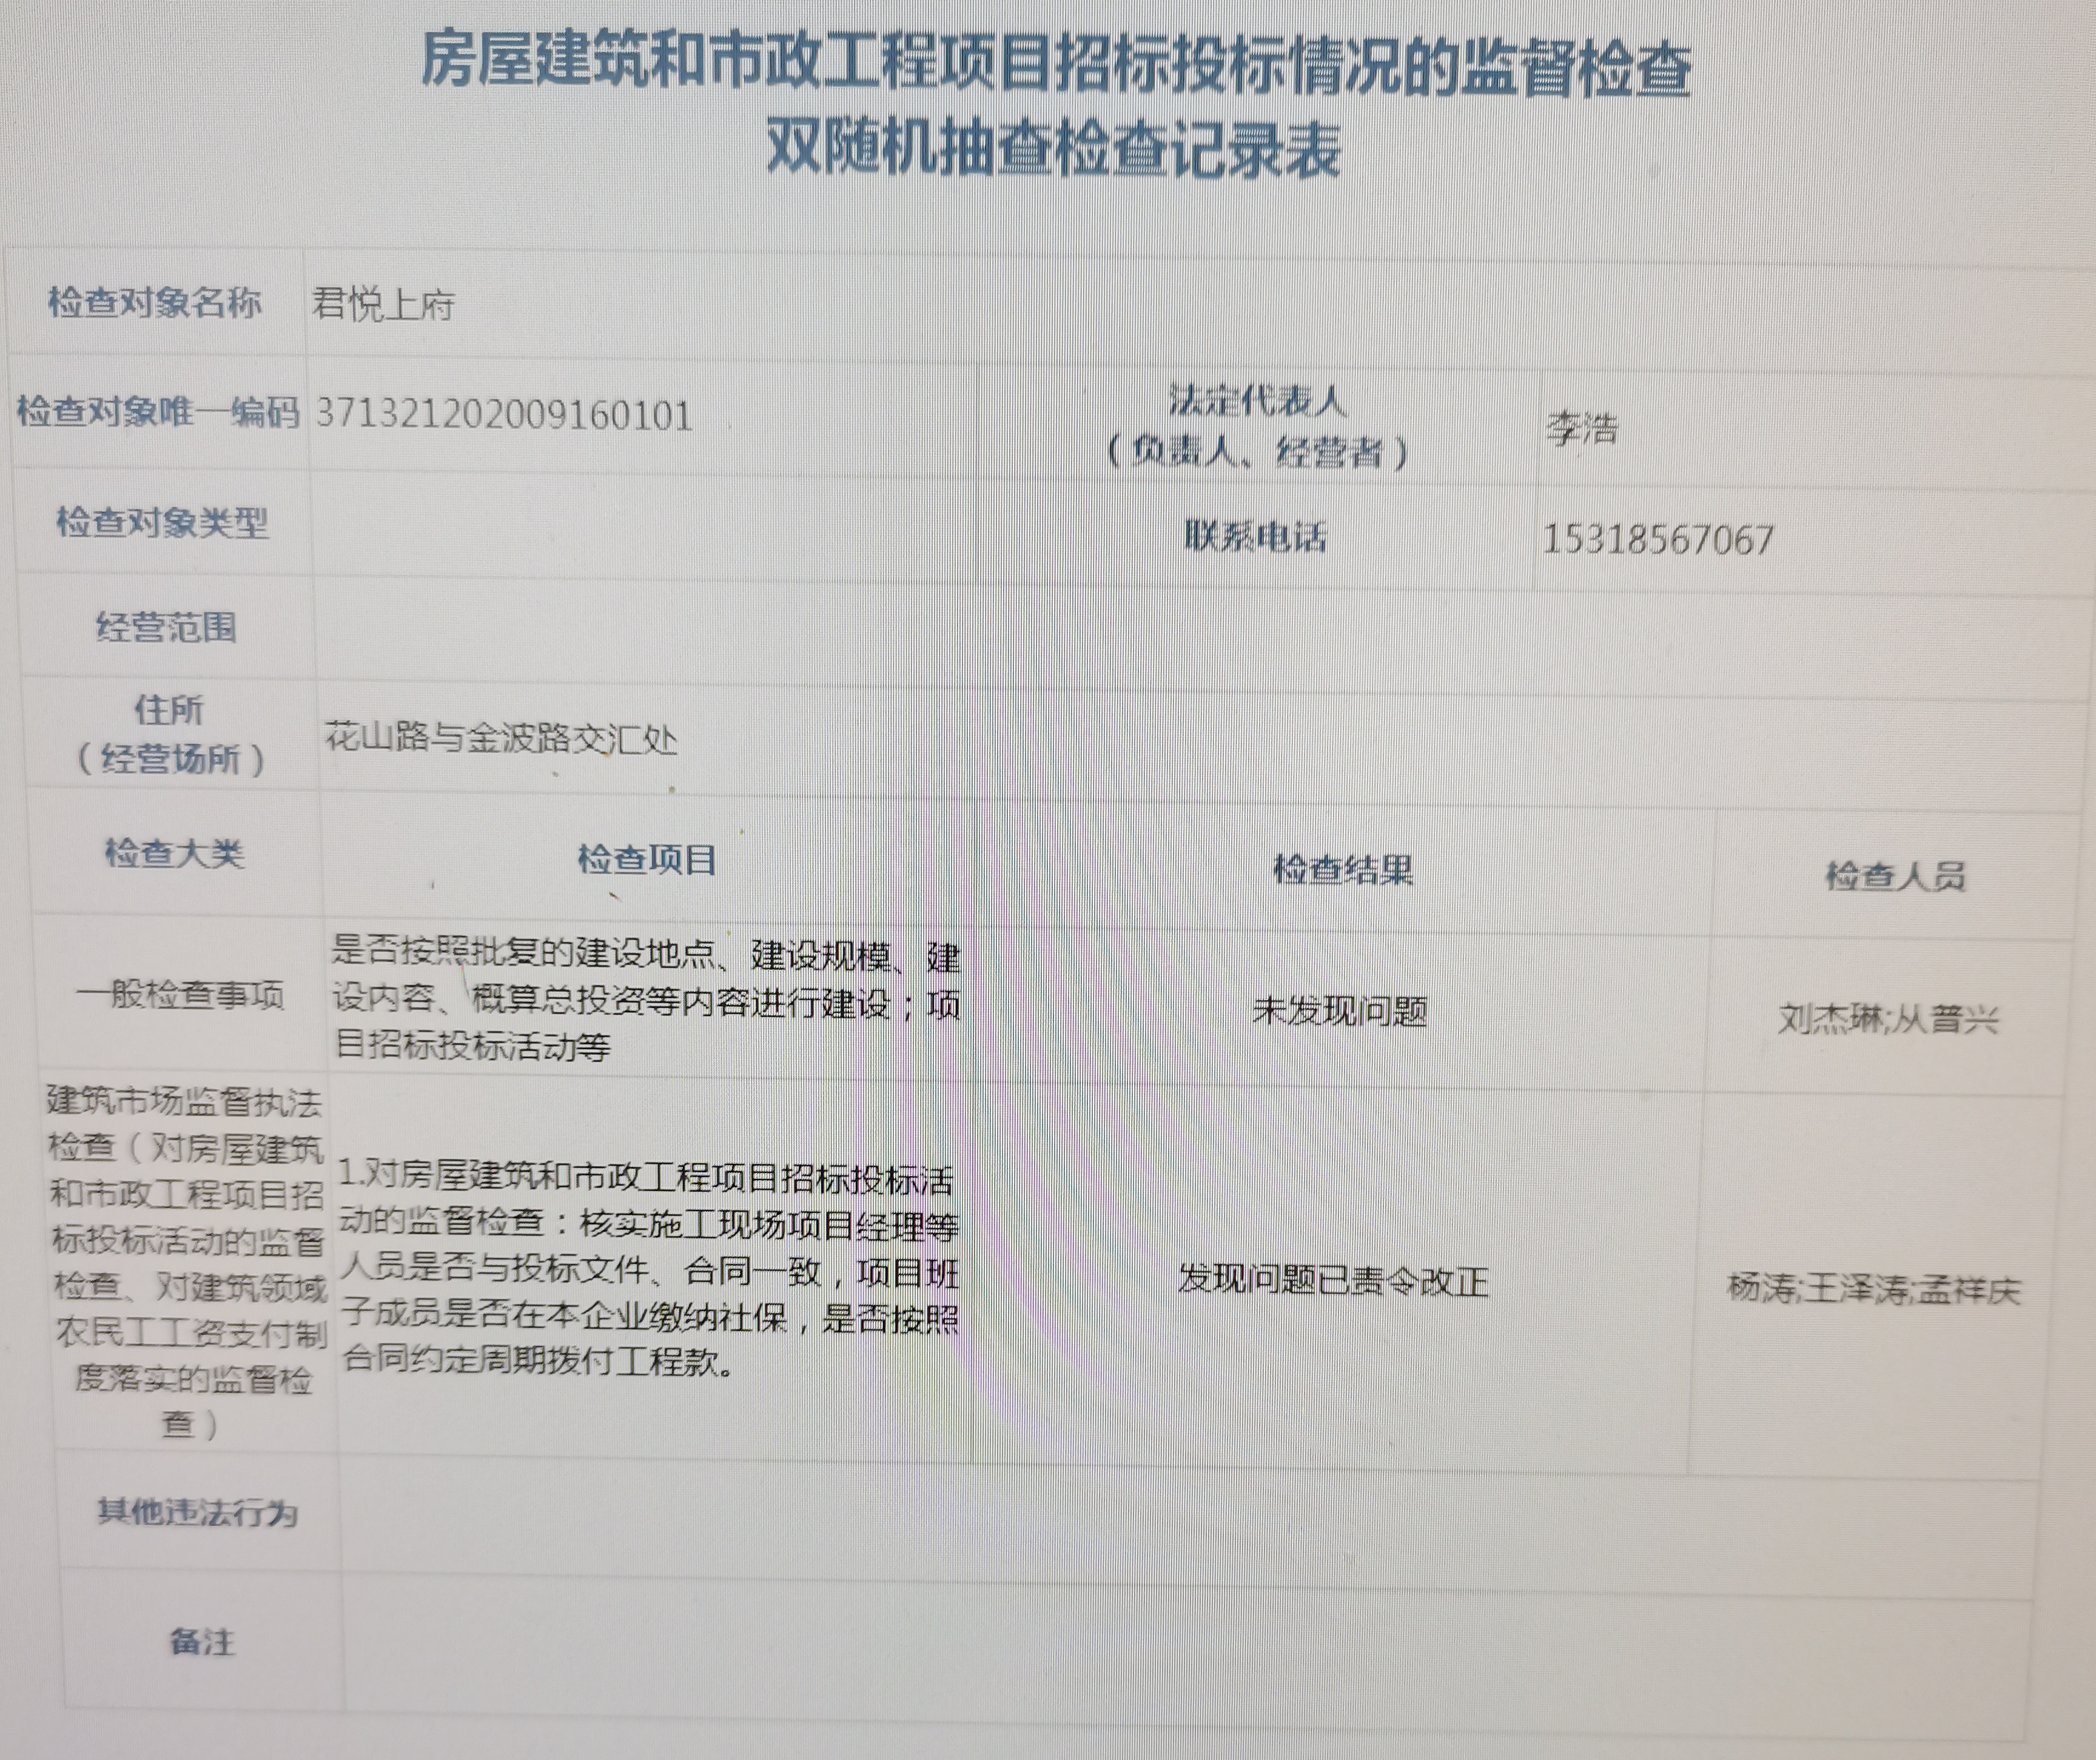
Task: Click the column header 检查结果
Action: point(1343,870)
